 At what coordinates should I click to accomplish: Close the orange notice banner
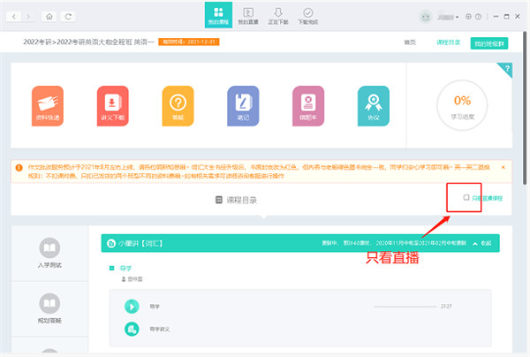[x=503, y=167]
